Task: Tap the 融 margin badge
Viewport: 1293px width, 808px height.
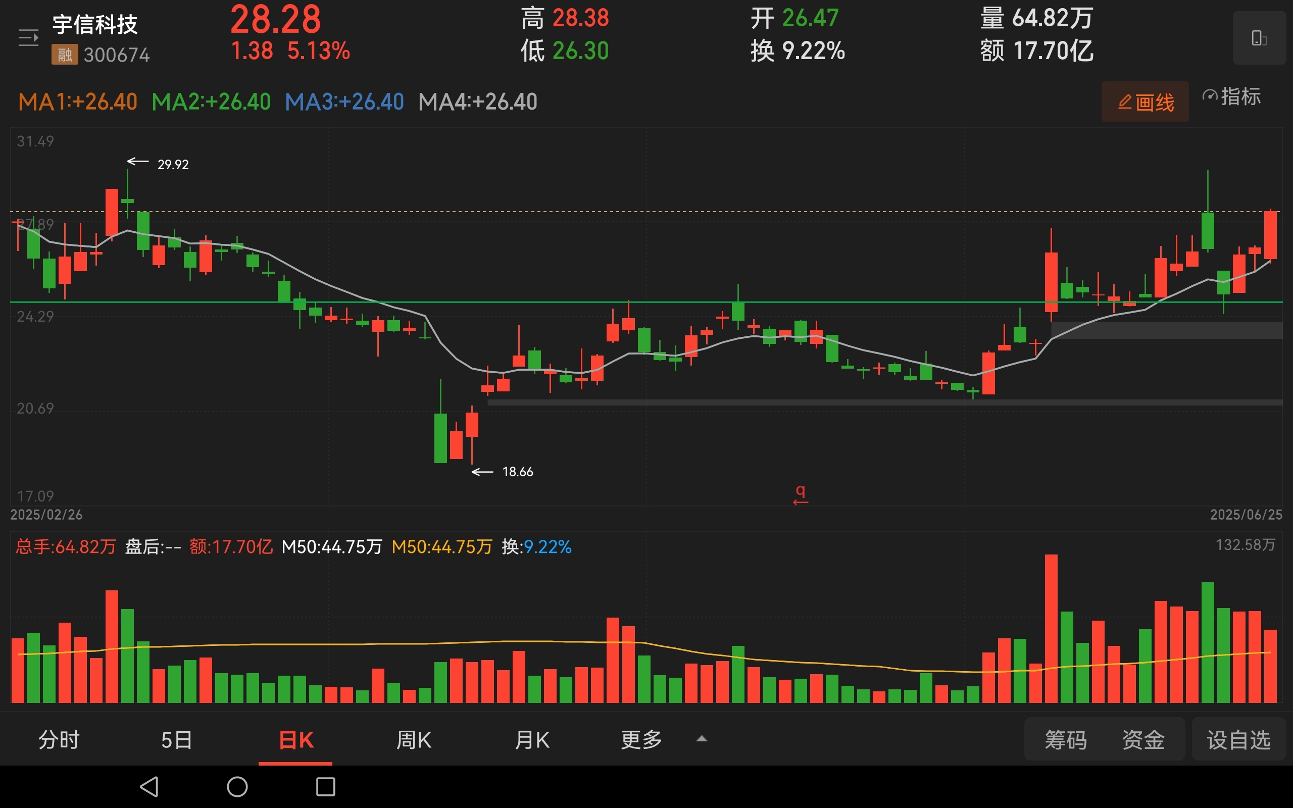Action: point(65,55)
